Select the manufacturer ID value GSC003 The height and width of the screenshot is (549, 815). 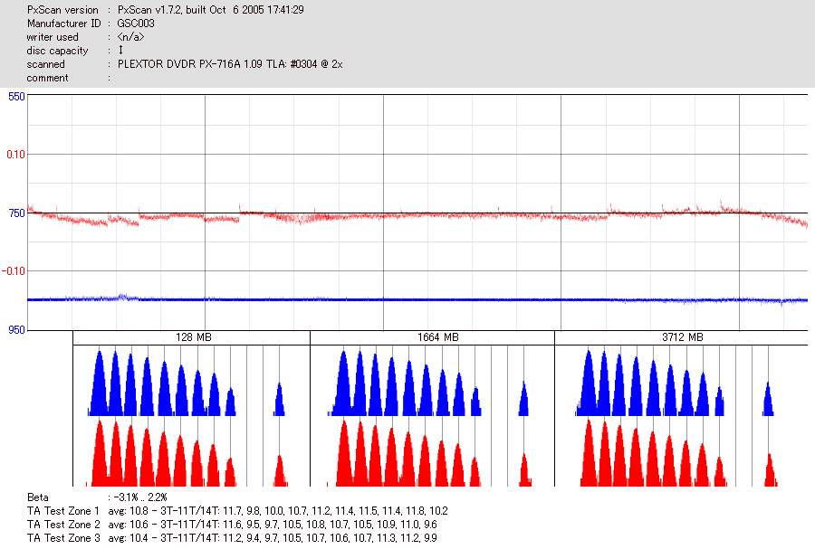pyautogui.click(x=136, y=24)
